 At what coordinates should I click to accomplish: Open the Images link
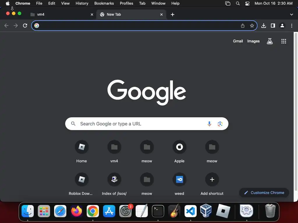point(253,41)
